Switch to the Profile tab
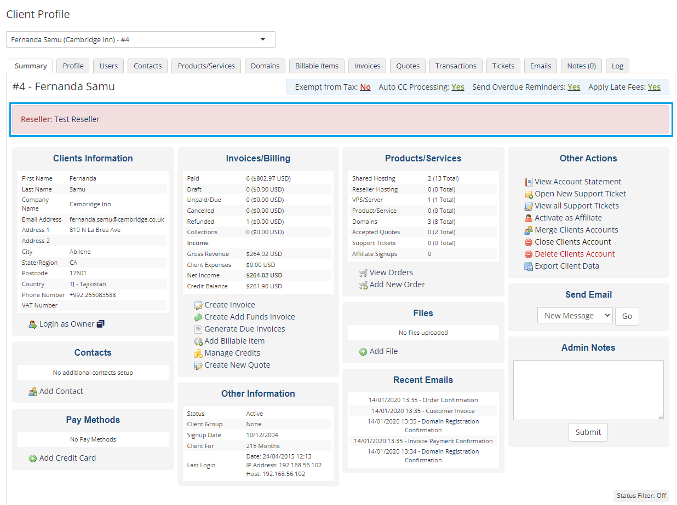The height and width of the screenshot is (505, 677). coord(73,66)
